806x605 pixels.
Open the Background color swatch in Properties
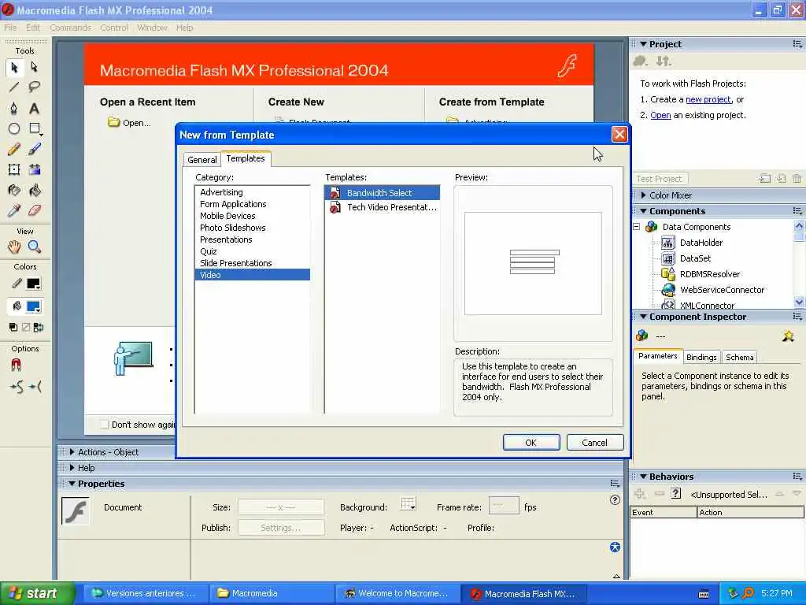408,503
